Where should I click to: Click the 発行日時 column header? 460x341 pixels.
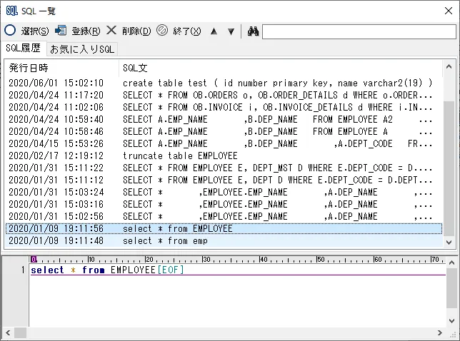click(61, 68)
